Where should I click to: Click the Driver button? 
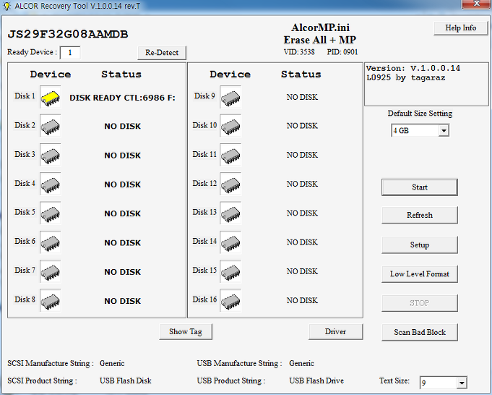pyautogui.click(x=336, y=332)
